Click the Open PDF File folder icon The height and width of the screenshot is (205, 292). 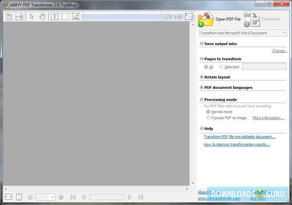coord(206,19)
